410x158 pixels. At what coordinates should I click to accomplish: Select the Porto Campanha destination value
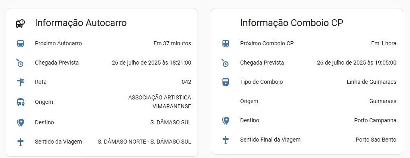click(375, 120)
